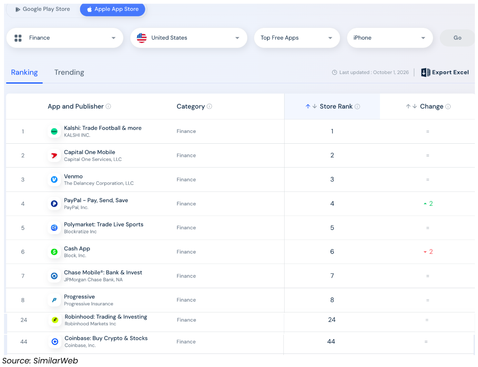This screenshot has height=367, width=478.
Task: Select the Apple App Store tab
Action: click(113, 9)
